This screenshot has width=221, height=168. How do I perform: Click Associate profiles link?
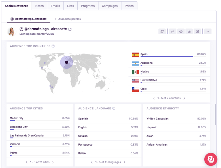pos(68,19)
